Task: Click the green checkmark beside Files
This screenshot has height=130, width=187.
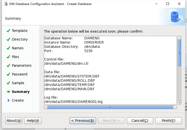Action: coord(8,57)
